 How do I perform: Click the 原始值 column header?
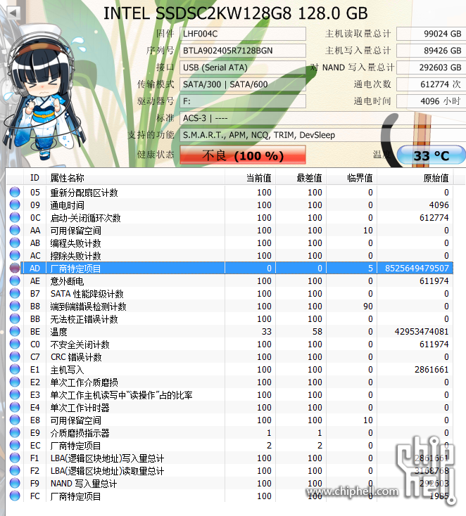coord(415,178)
